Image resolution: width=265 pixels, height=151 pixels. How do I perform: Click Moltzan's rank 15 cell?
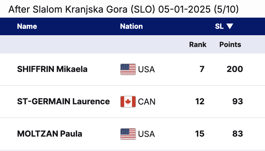click(200, 134)
